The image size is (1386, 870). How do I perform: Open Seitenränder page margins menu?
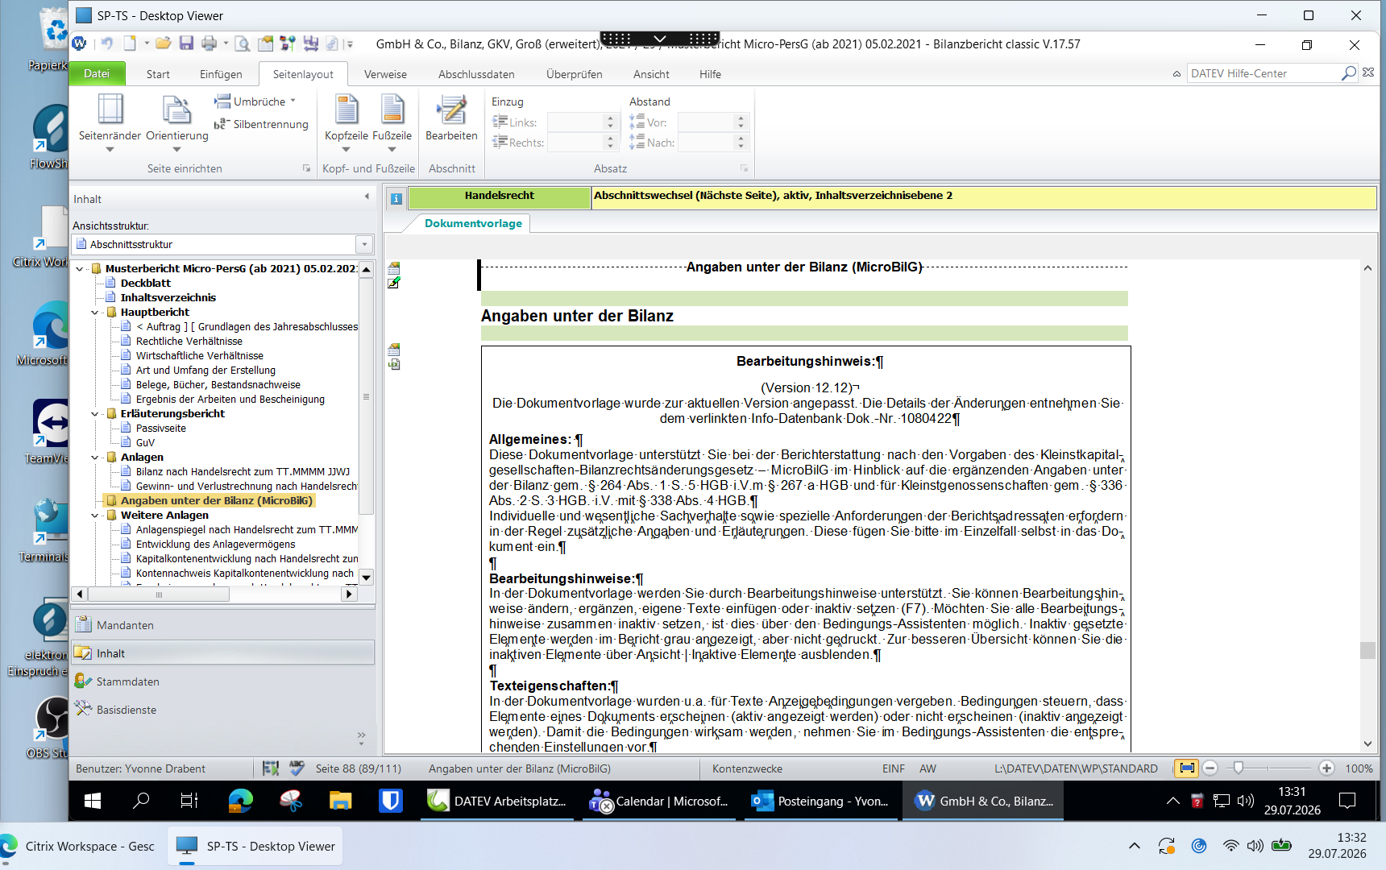coord(110,122)
